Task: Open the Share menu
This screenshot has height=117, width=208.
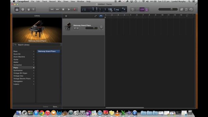Action: (66, 1)
